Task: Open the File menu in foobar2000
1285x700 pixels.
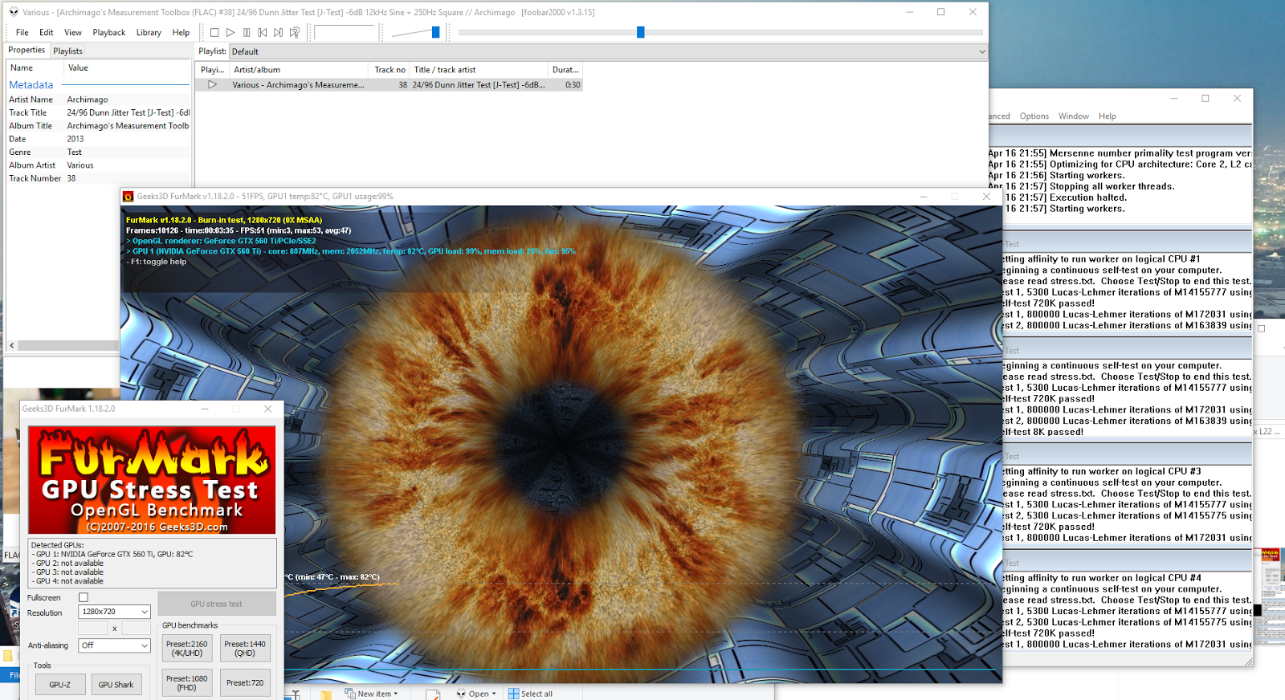Action: tap(22, 33)
